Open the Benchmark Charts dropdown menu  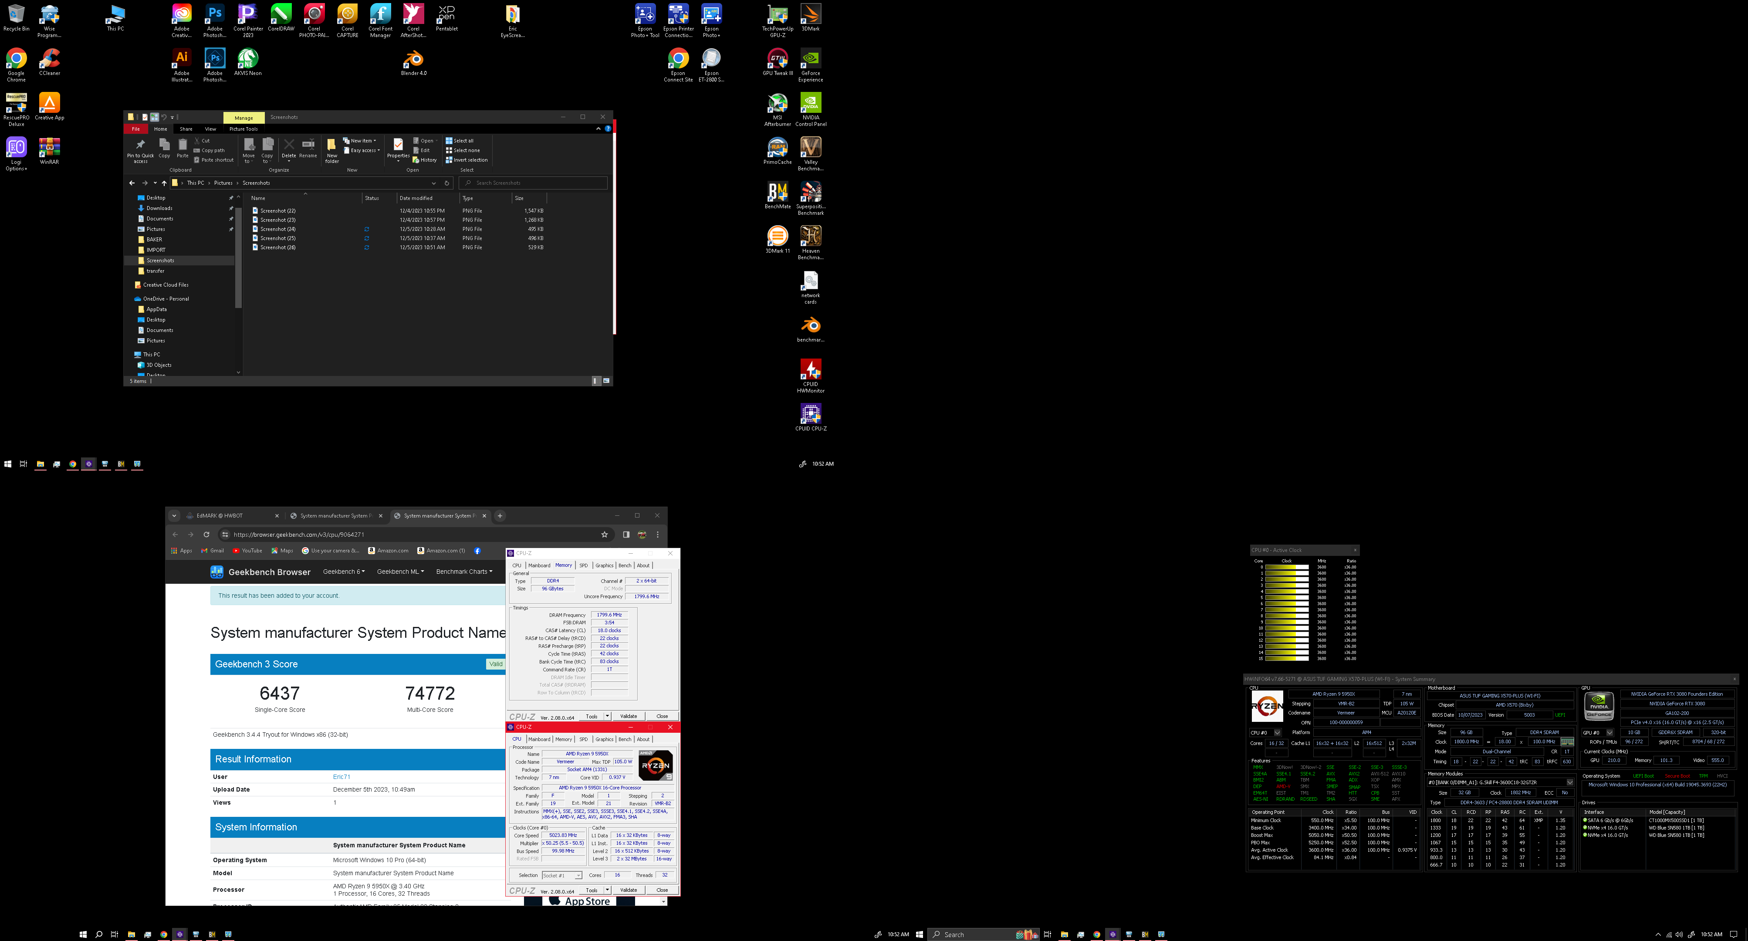(464, 572)
